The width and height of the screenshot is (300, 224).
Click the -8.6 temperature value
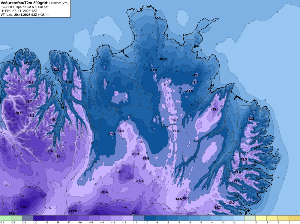click(x=196, y=46)
